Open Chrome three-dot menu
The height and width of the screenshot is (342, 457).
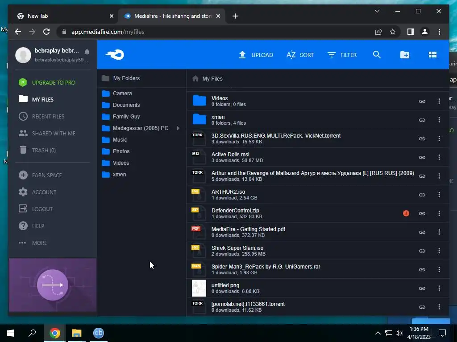click(439, 32)
